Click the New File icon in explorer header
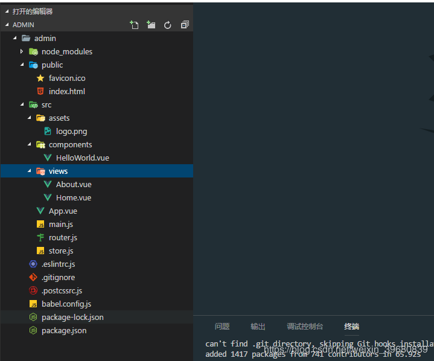 coord(134,25)
